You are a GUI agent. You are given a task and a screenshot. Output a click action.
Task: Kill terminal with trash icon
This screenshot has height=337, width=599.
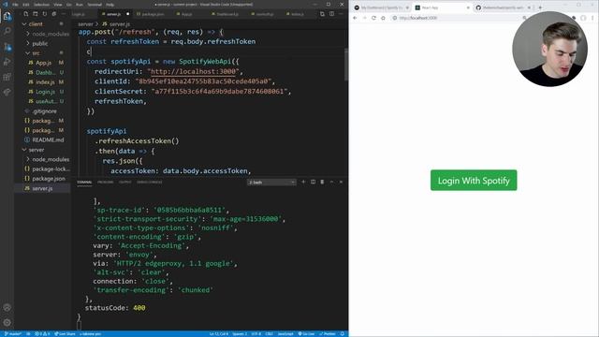322,182
